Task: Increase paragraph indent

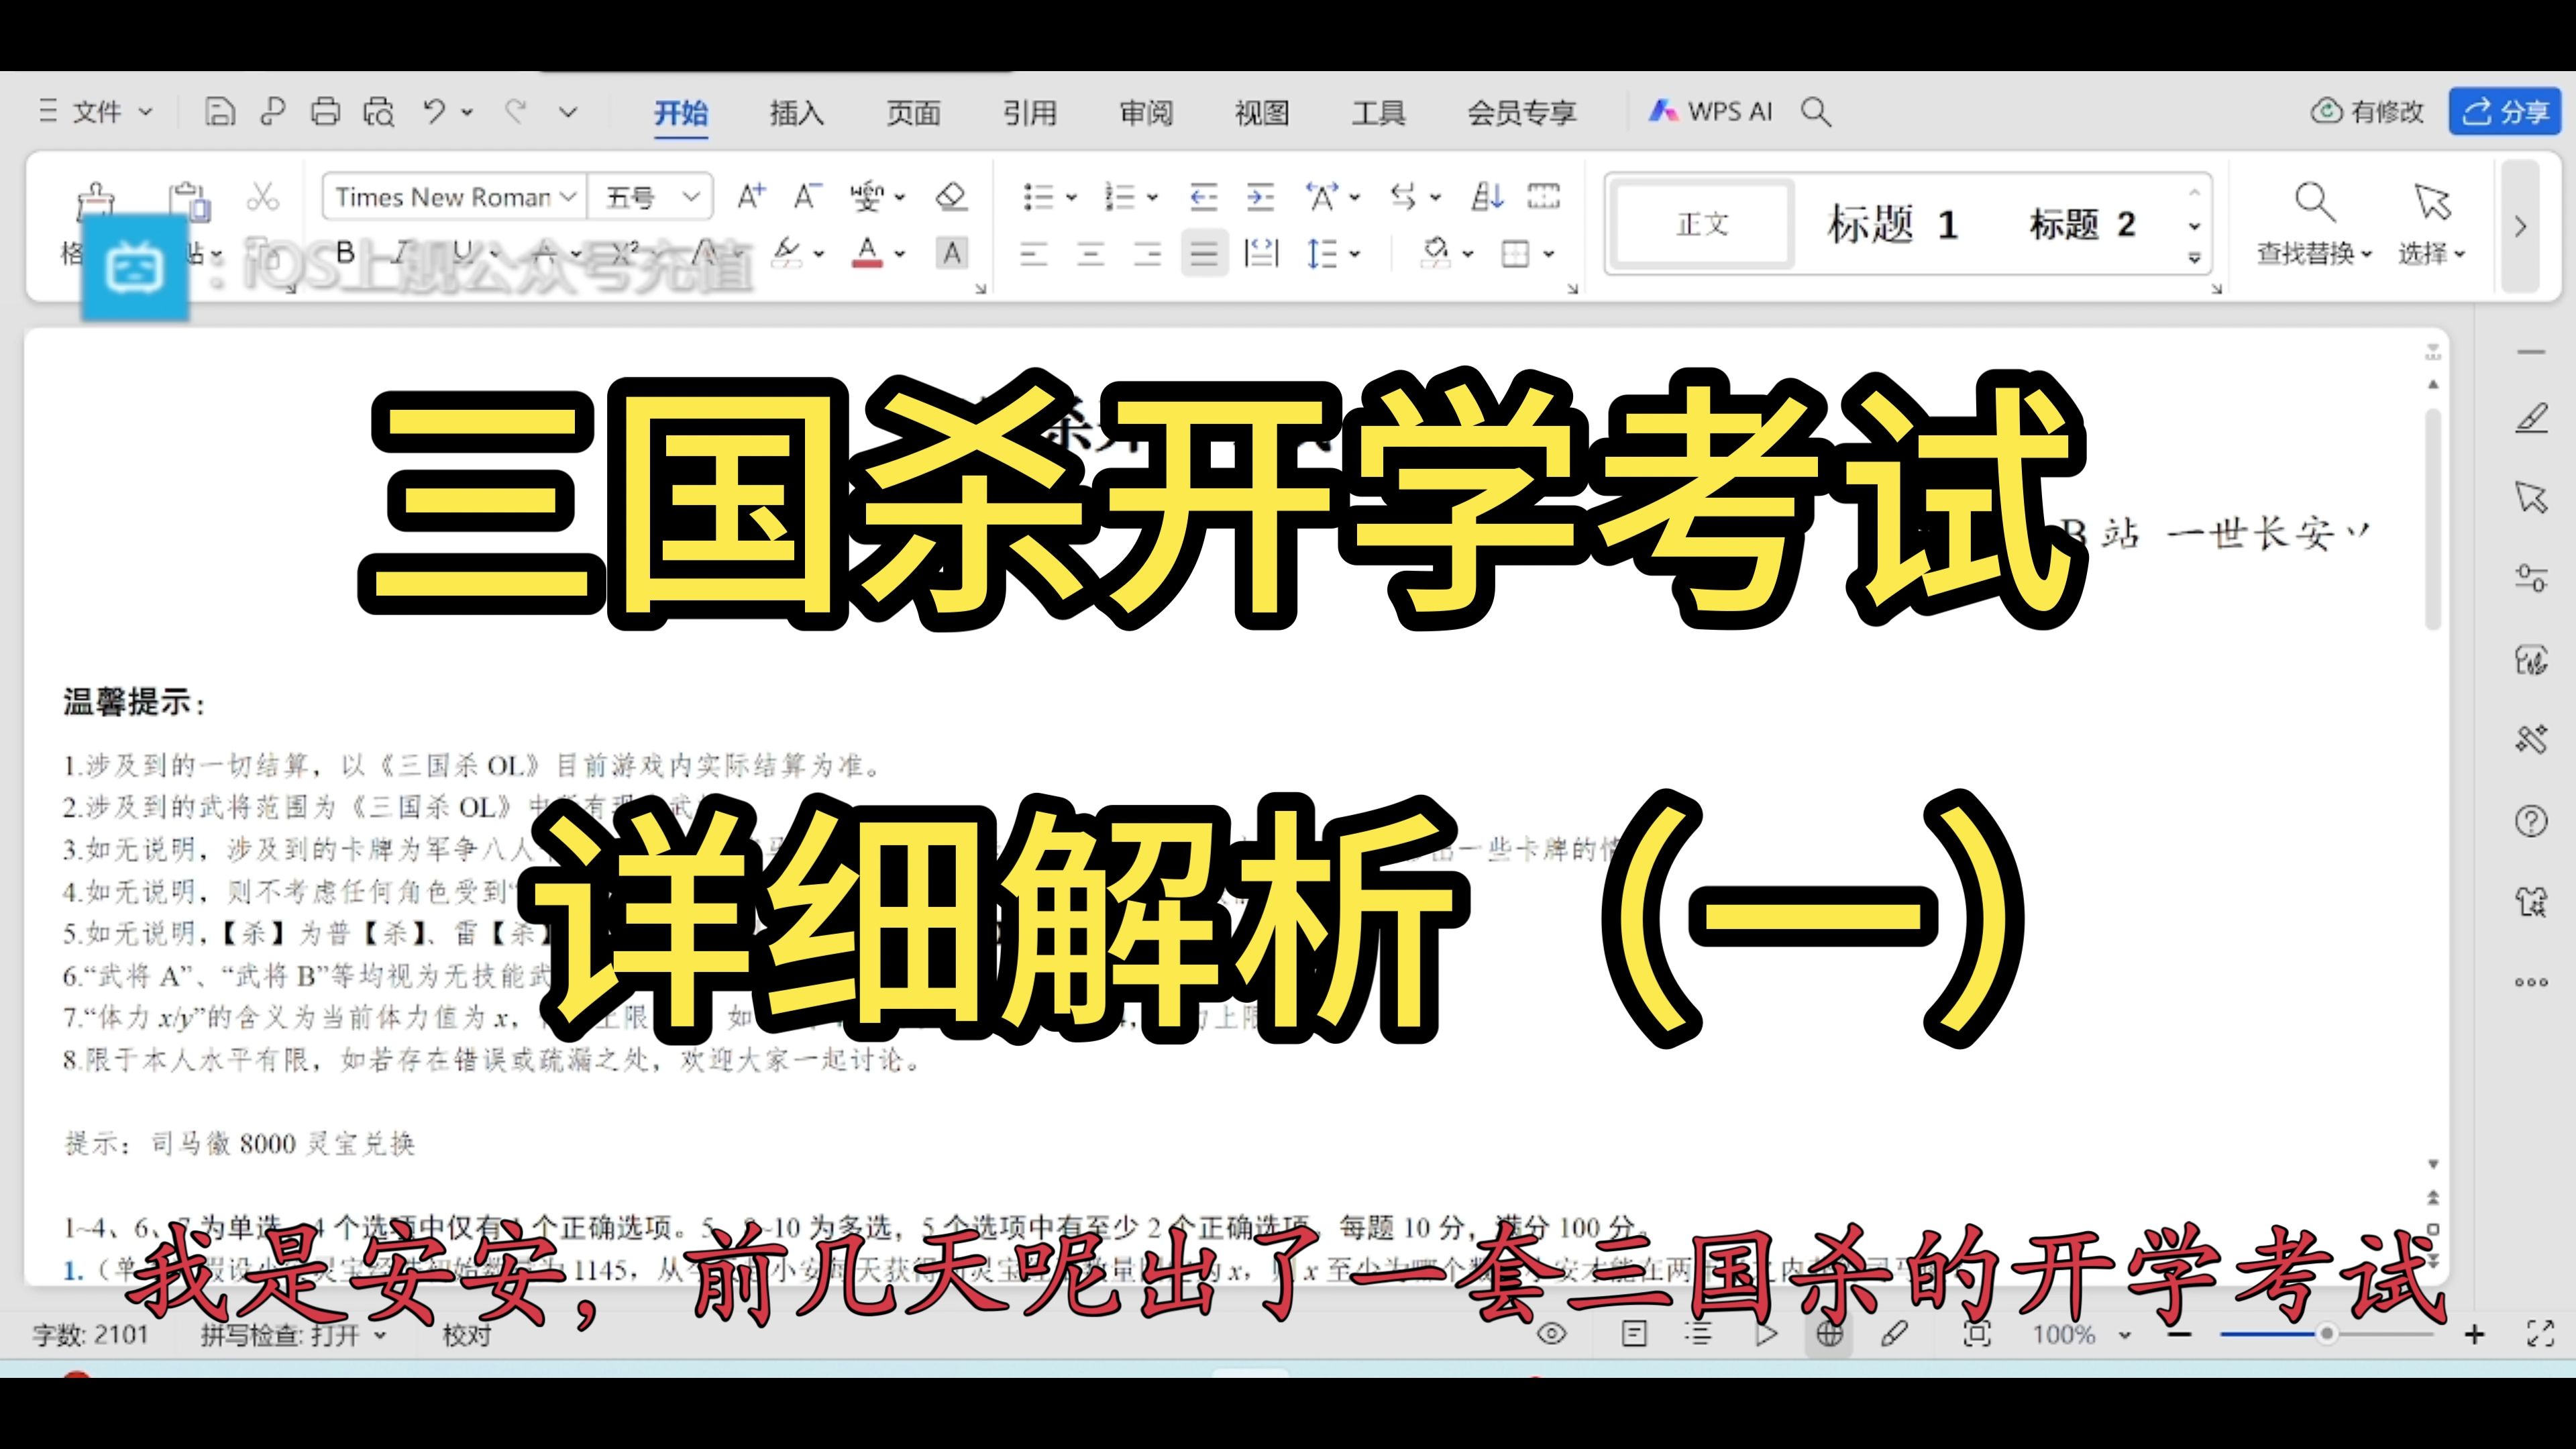Action: pyautogui.click(x=1260, y=196)
